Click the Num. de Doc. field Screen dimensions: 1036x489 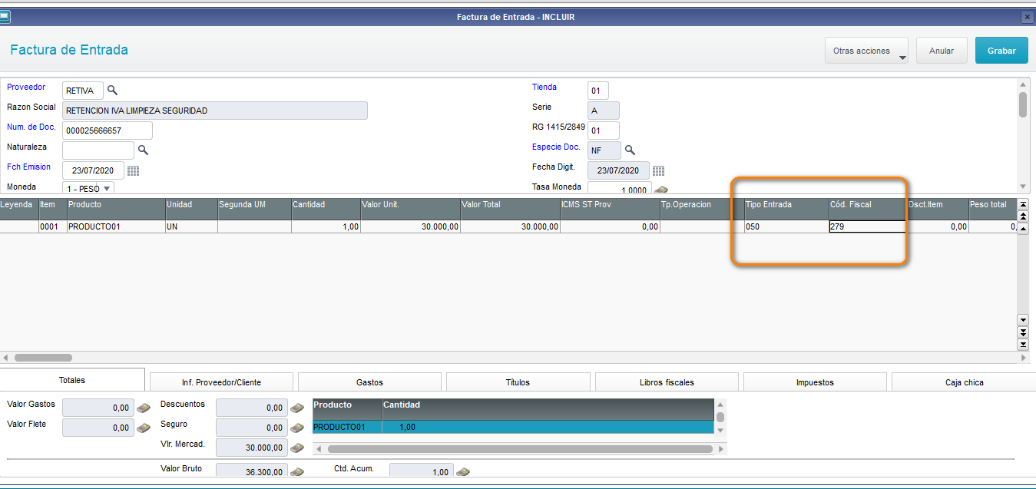[x=108, y=131]
